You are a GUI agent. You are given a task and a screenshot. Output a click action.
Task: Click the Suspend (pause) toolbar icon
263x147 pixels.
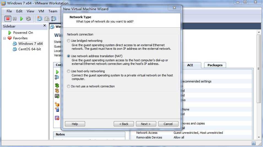click(x=15, y=19)
